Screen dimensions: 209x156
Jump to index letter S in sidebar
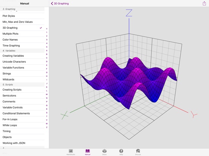coord(47,113)
